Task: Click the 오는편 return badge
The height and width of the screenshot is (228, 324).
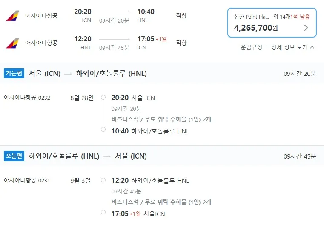Action: (14, 156)
